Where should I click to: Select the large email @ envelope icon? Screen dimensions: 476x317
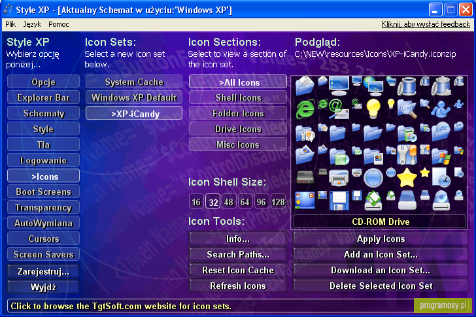[x=339, y=109]
